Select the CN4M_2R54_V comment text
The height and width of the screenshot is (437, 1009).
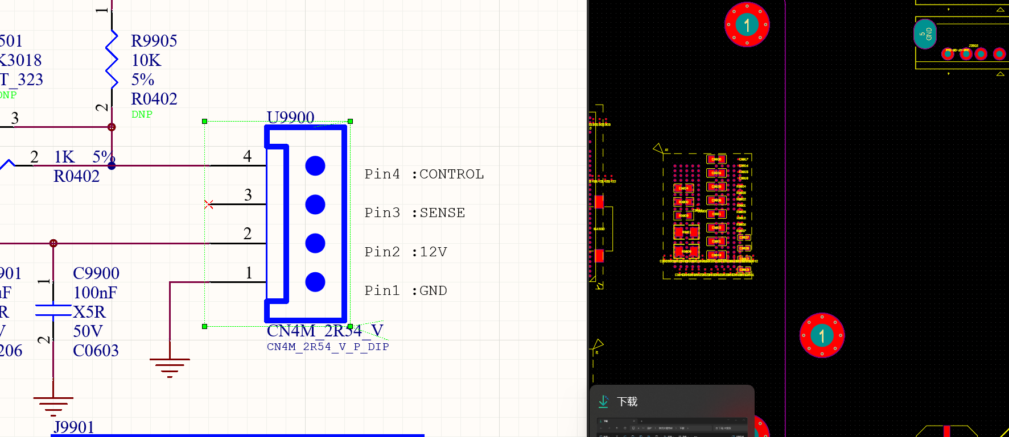click(x=325, y=331)
